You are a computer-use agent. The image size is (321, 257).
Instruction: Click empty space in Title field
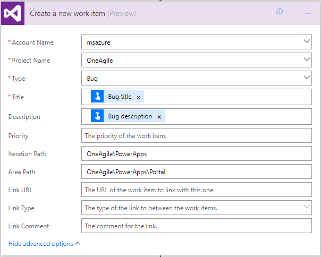[229, 97]
